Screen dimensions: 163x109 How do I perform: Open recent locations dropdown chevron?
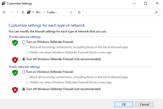point(18,12)
